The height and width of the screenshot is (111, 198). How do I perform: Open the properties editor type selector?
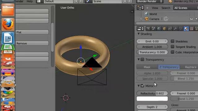point(140,29)
